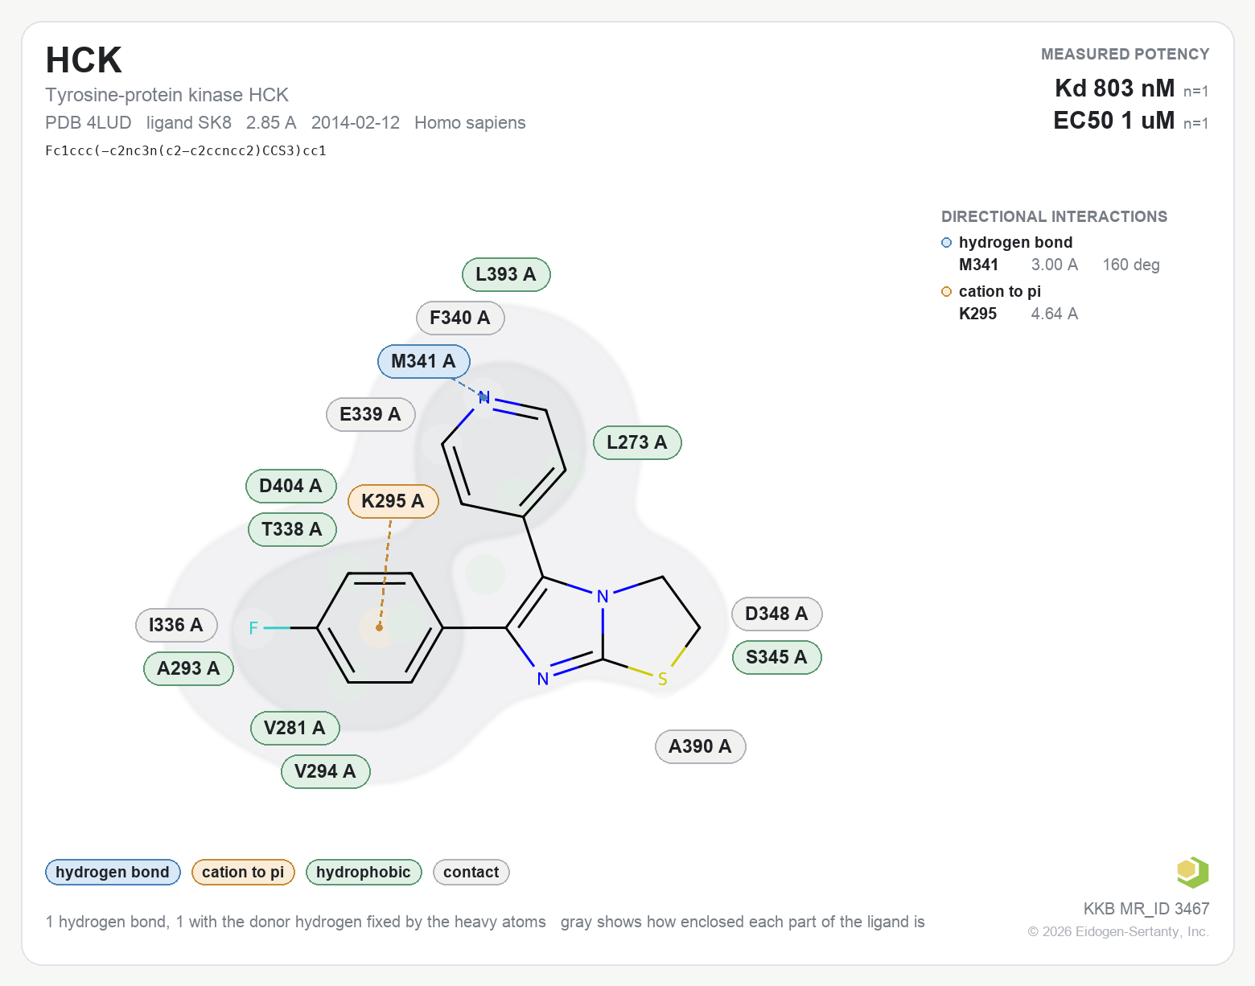
Task: Select the D404 A residue label
Action: pyautogui.click(x=291, y=486)
